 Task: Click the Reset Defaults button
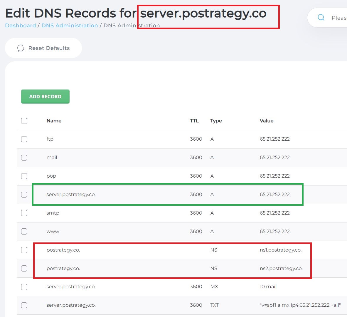click(x=43, y=48)
